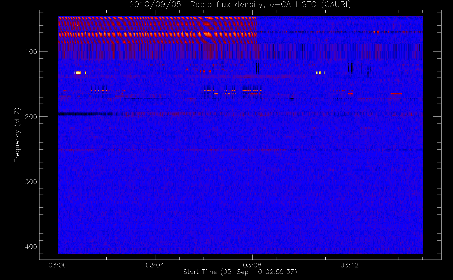
Task: Click the dark band at 200 MHz near 03:00
Action: click(x=85, y=114)
